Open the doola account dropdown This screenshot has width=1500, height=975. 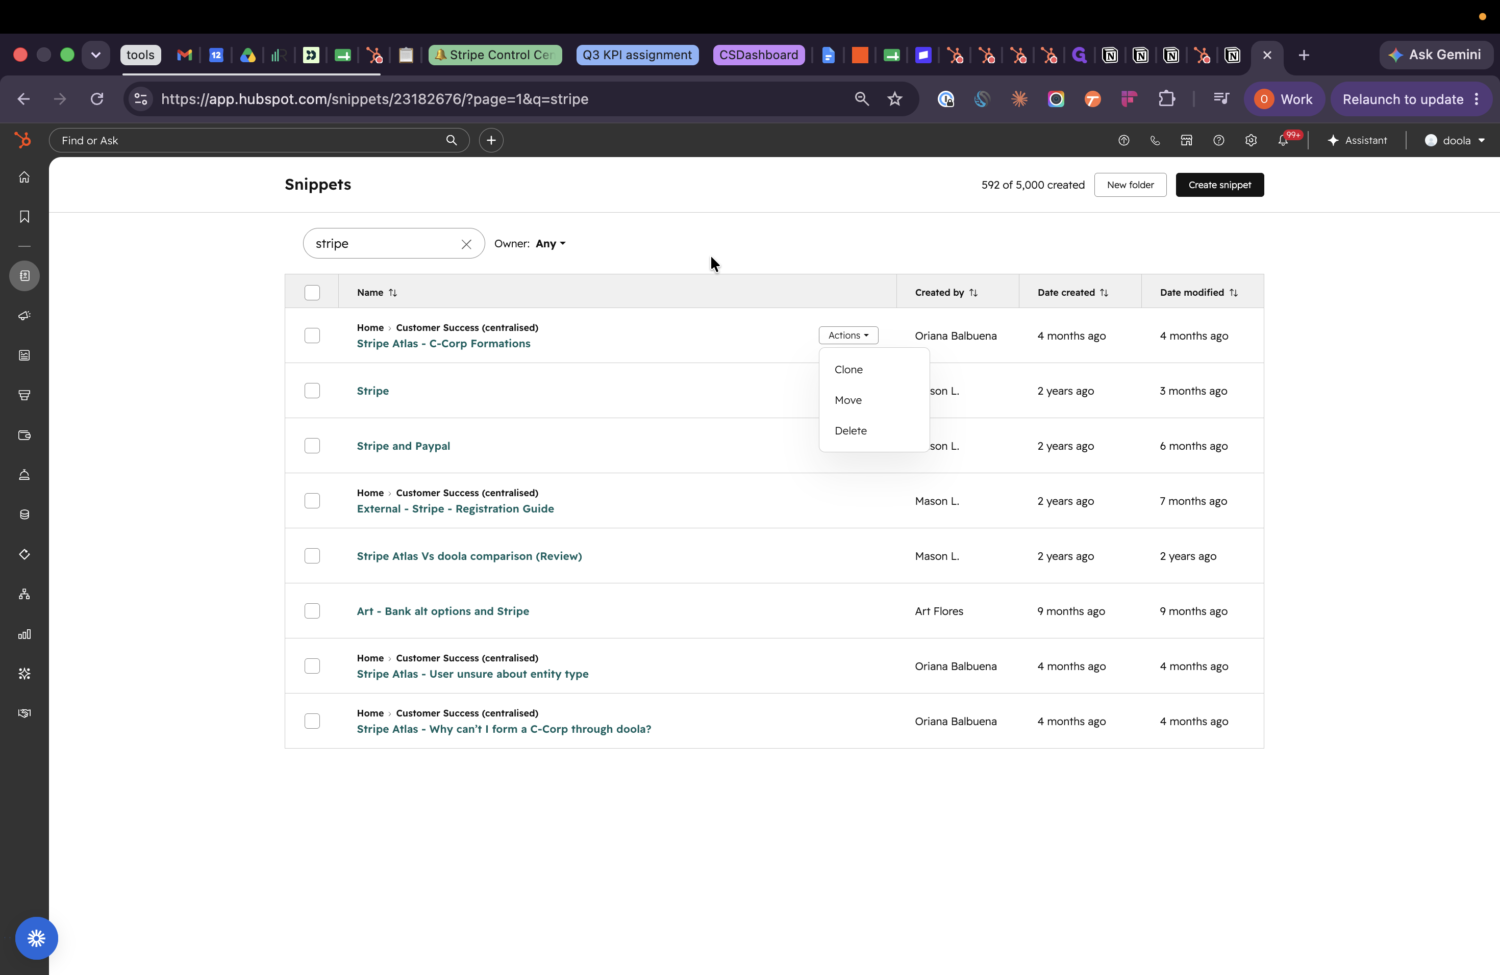(x=1455, y=140)
